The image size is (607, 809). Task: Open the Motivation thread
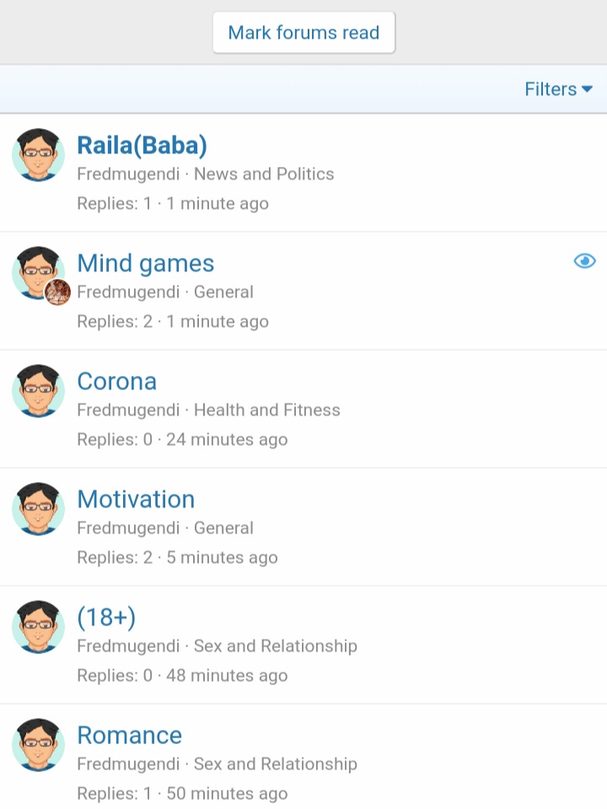pyautogui.click(x=136, y=500)
